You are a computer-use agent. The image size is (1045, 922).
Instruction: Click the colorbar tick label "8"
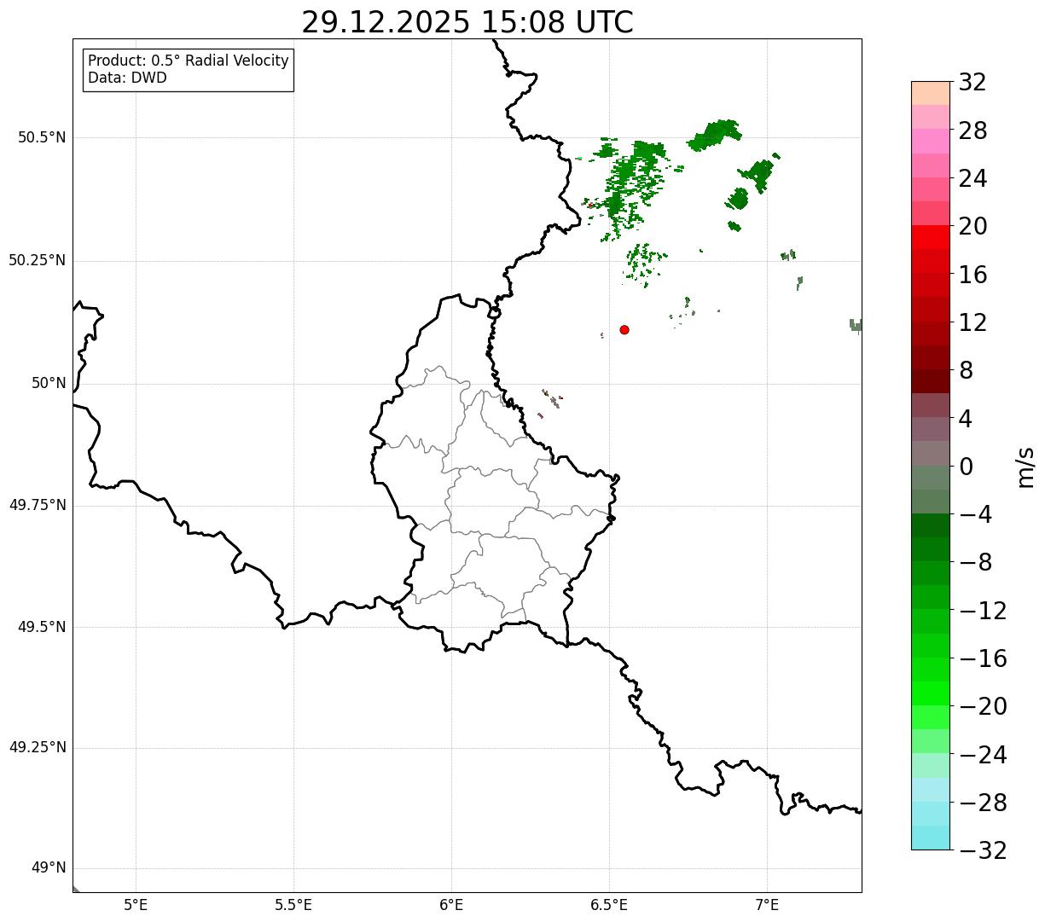tap(966, 371)
